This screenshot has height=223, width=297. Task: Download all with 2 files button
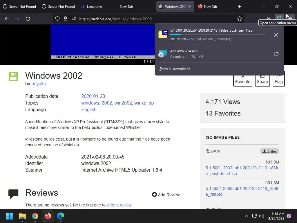tap(269, 151)
